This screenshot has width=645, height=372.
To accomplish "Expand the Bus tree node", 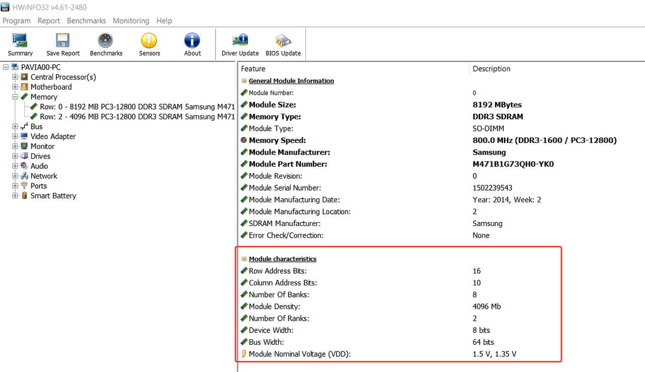I will coord(15,126).
